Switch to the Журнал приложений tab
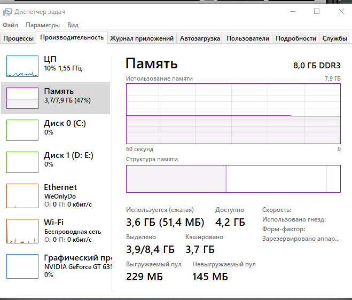The height and width of the screenshot is (300, 352). 142,38
